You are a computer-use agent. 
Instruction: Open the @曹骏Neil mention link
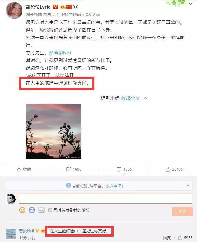pyautogui.click(x=60, y=53)
